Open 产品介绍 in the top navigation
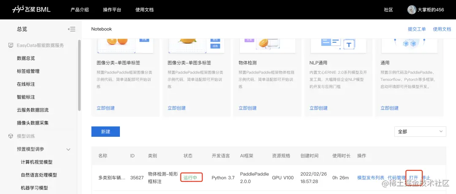 point(79,10)
